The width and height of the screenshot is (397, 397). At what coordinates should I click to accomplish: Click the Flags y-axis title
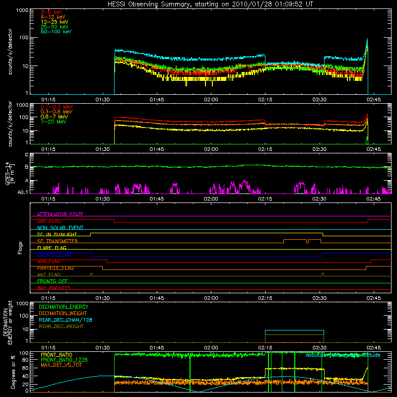[x=20, y=248]
